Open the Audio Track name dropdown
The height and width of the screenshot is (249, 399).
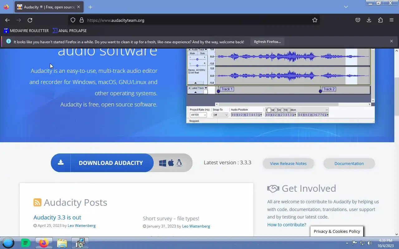click(x=199, y=49)
